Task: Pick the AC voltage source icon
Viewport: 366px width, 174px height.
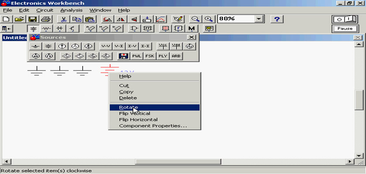Action: [75, 47]
